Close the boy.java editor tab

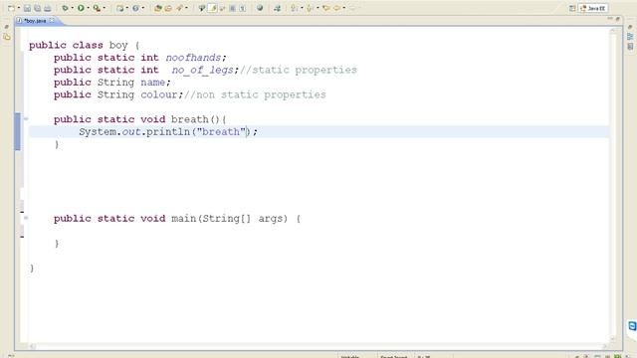52,20
